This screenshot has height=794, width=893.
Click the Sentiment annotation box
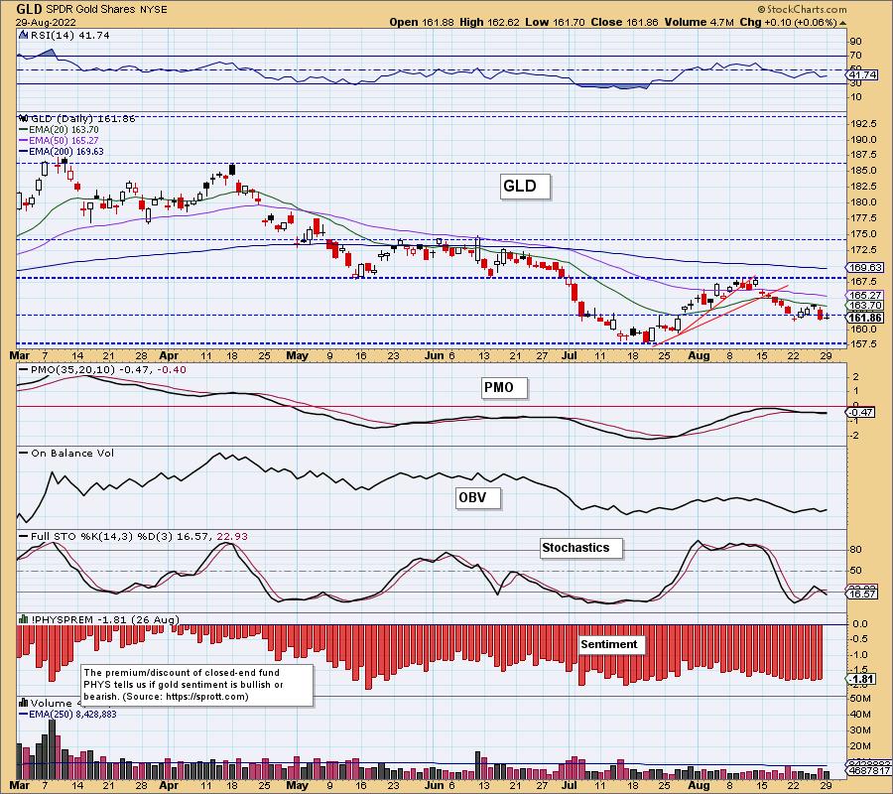(612, 644)
